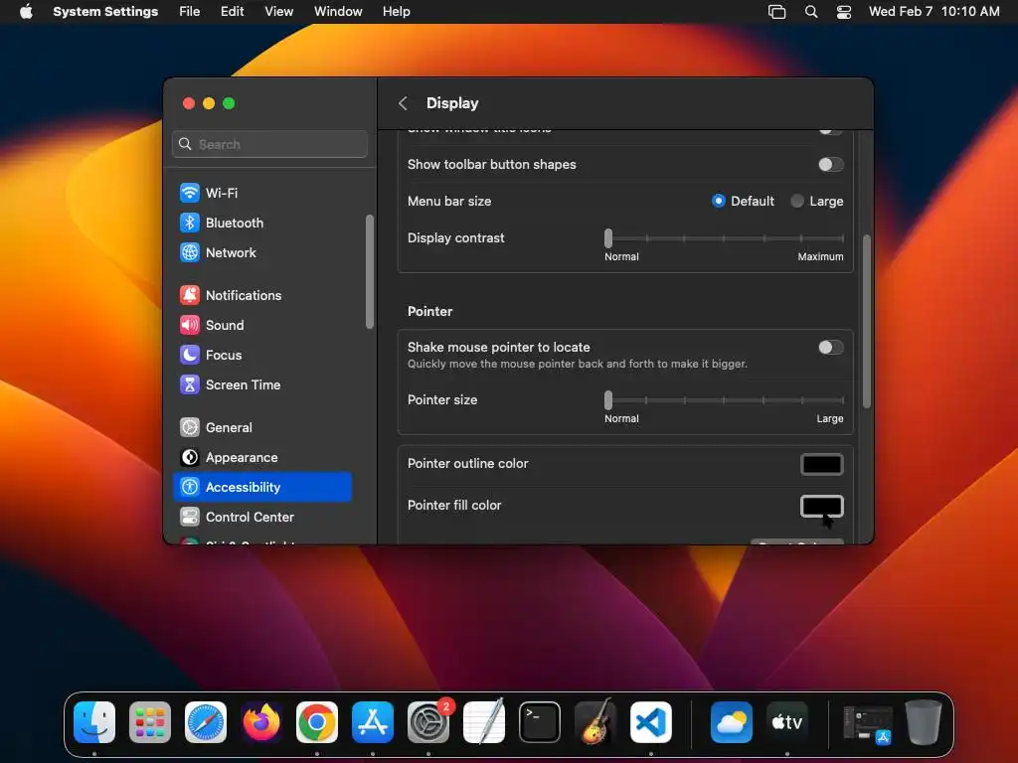Viewport: 1018px width, 763px height.
Task: Click the sidebar scrollbar
Action: pyautogui.click(x=370, y=272)
